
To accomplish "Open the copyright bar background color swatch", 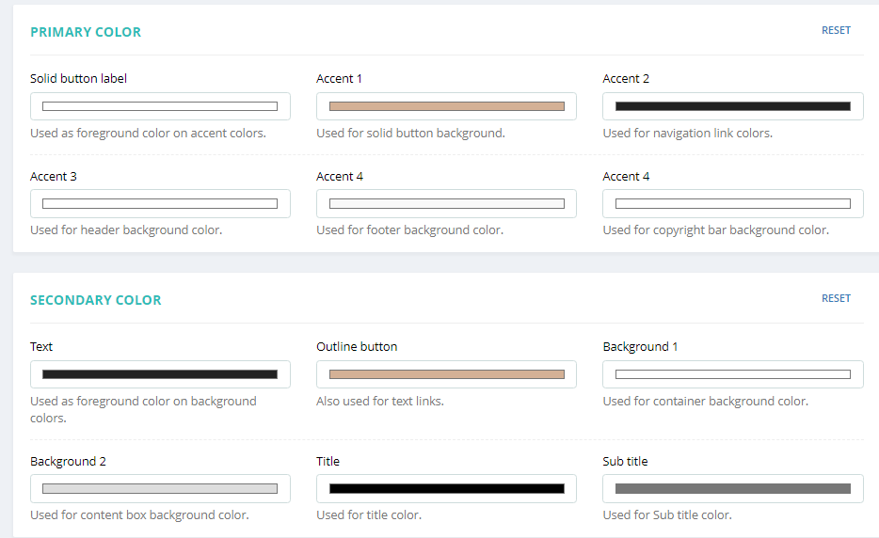I will point(732,204).
